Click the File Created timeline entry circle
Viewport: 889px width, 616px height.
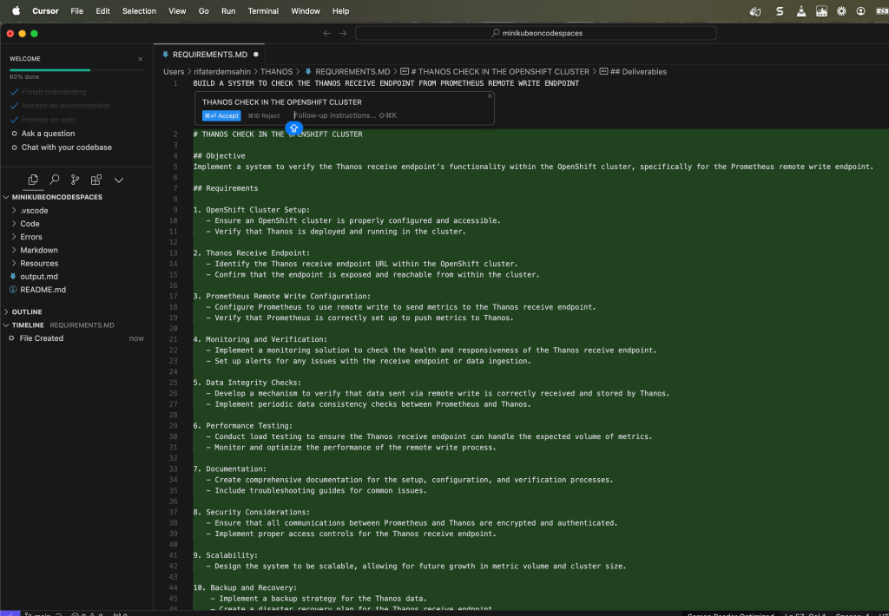11,338
